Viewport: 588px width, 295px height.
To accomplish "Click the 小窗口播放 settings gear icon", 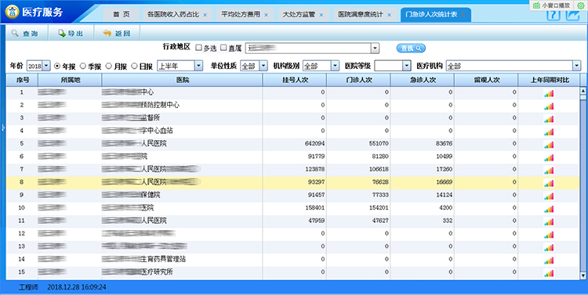I will pyautogui.click(x=580, y=5).
